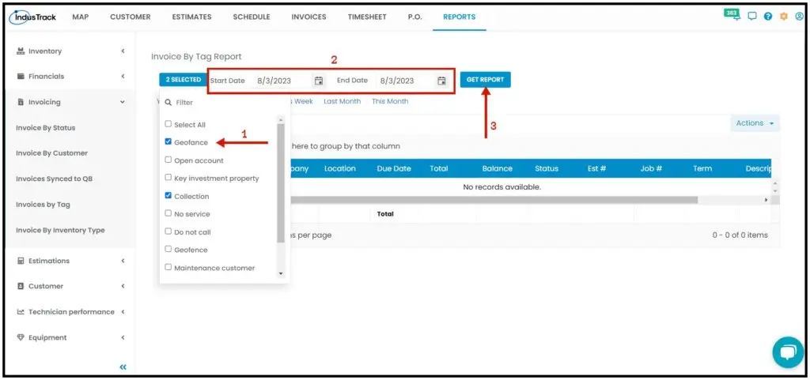810x380 pixels.
Task: Expand the Inventory sidebar section
Action: click(x=123, y=51)
